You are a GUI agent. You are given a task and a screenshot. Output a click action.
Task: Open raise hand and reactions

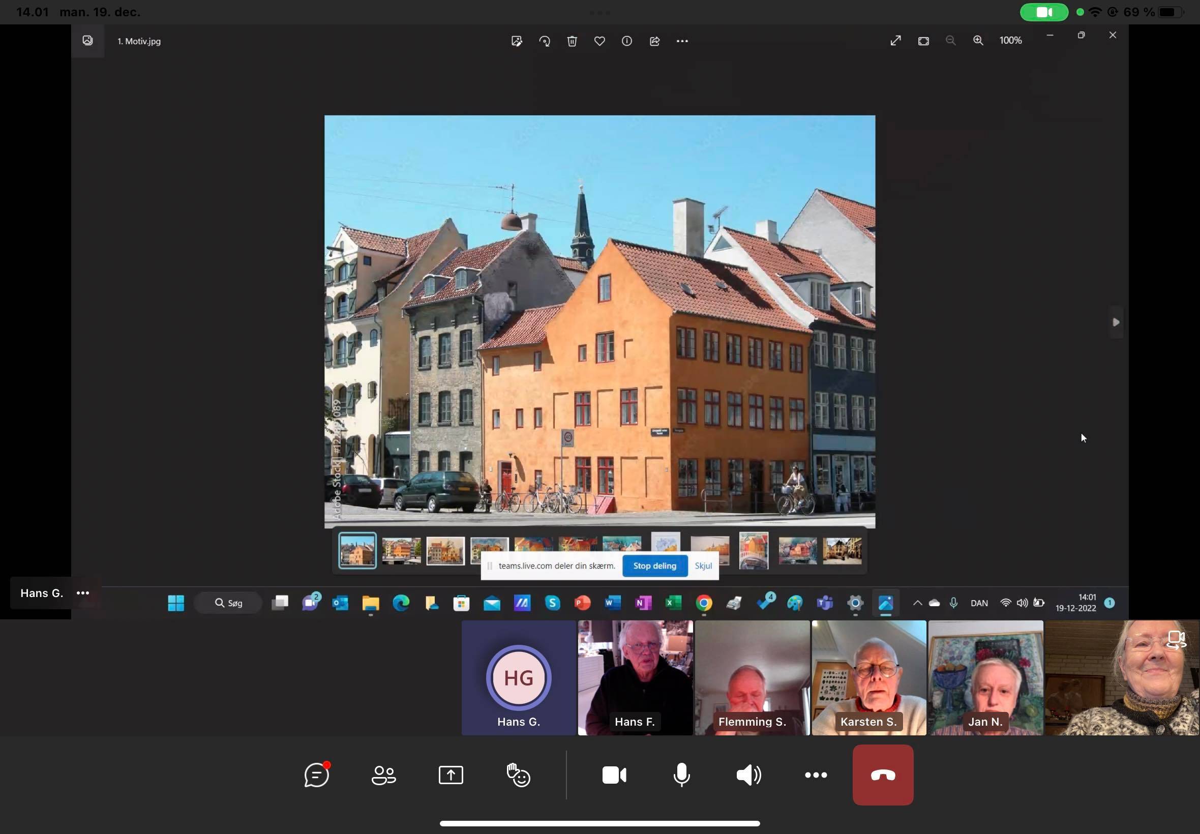[518, 775]
